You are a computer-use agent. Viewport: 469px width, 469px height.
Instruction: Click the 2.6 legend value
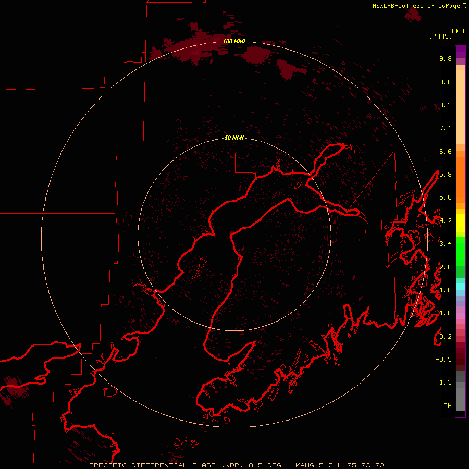point(446,267)
